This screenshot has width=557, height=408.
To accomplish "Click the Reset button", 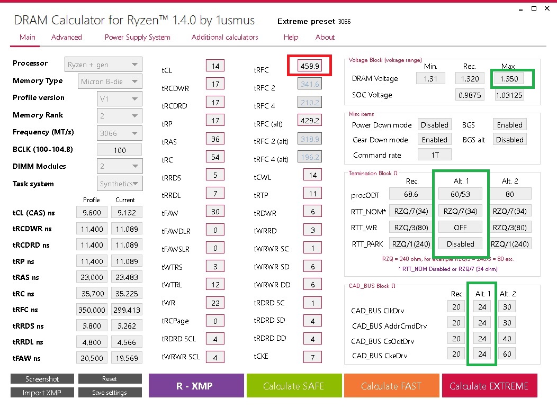I will (x=110, y=379).
